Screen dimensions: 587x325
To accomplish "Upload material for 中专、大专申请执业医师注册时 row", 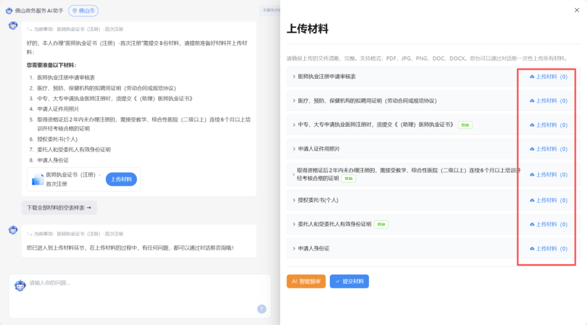I will [548, 125].
